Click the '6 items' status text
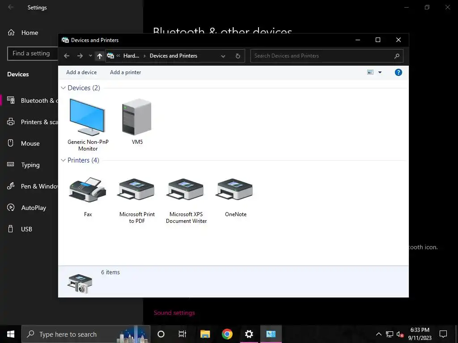This screenshot has height=343, width=458. (x=110, y=272)
